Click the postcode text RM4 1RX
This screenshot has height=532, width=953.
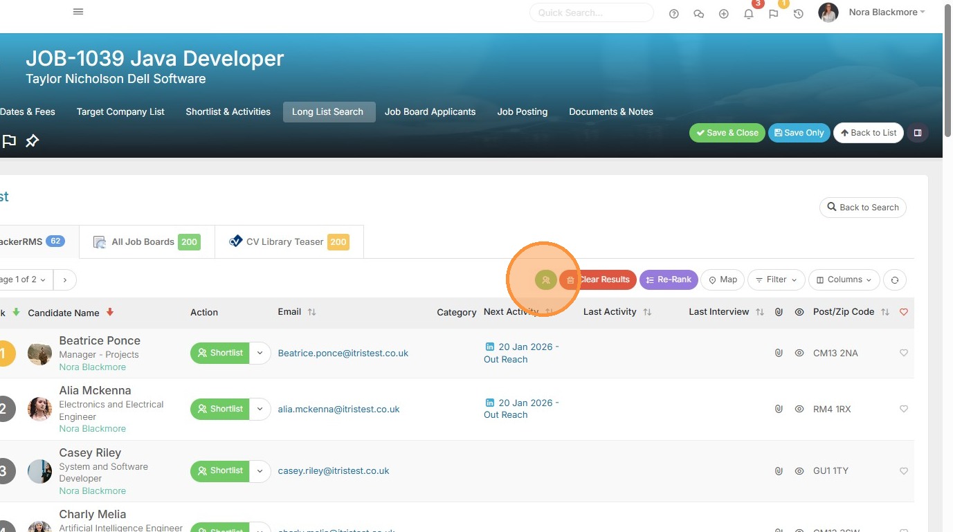pos(832,409)
